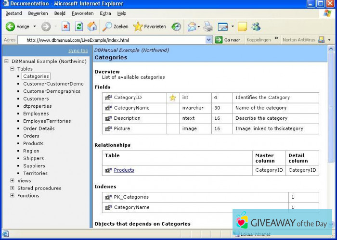Click the Stop loading toolbar icon
The image size is (337, 240).
(66, 26)
